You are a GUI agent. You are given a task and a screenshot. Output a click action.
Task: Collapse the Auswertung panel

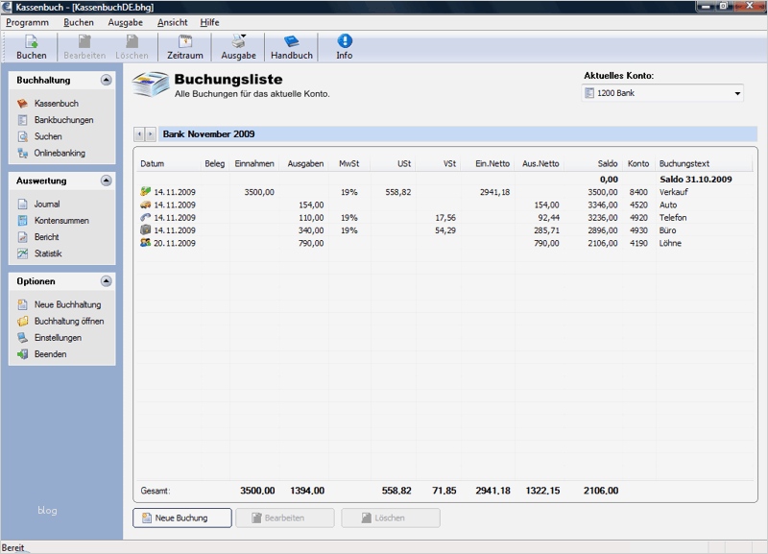coord(105,181)
